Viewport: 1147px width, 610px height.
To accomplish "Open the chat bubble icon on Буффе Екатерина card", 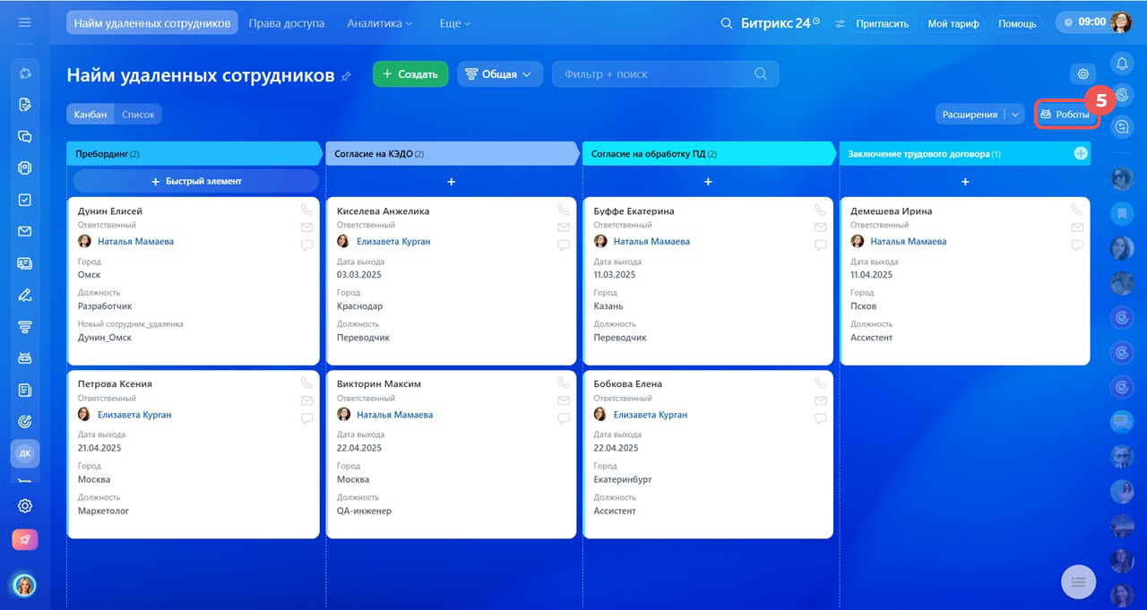I will (820, 245).
